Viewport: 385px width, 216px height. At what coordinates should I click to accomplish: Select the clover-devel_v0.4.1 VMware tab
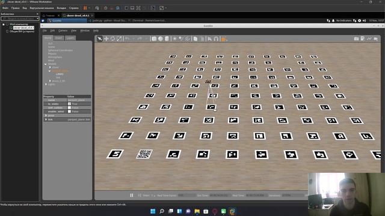click(x=78, y=16)
